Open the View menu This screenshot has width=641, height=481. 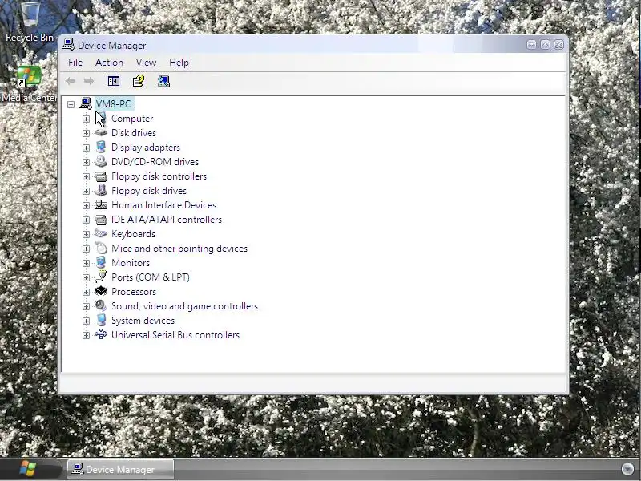146,63
